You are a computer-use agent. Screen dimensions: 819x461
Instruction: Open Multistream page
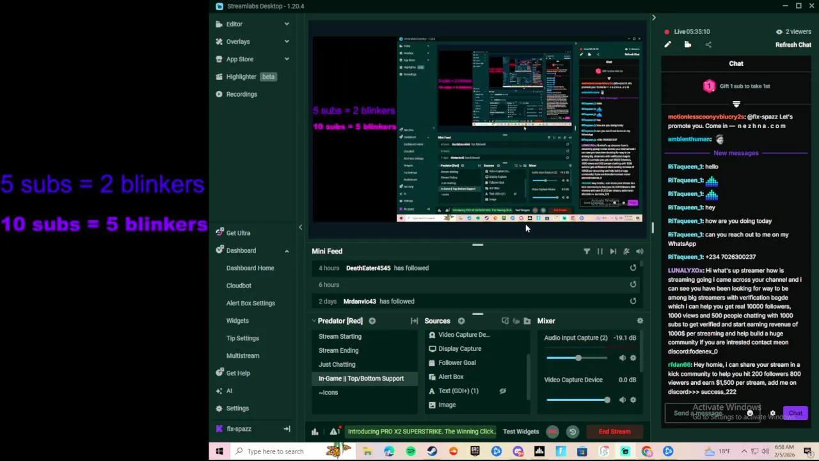coord(243,356)
